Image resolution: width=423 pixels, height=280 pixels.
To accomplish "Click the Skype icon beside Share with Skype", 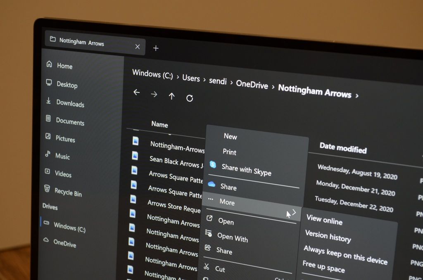I will [212, 164].
